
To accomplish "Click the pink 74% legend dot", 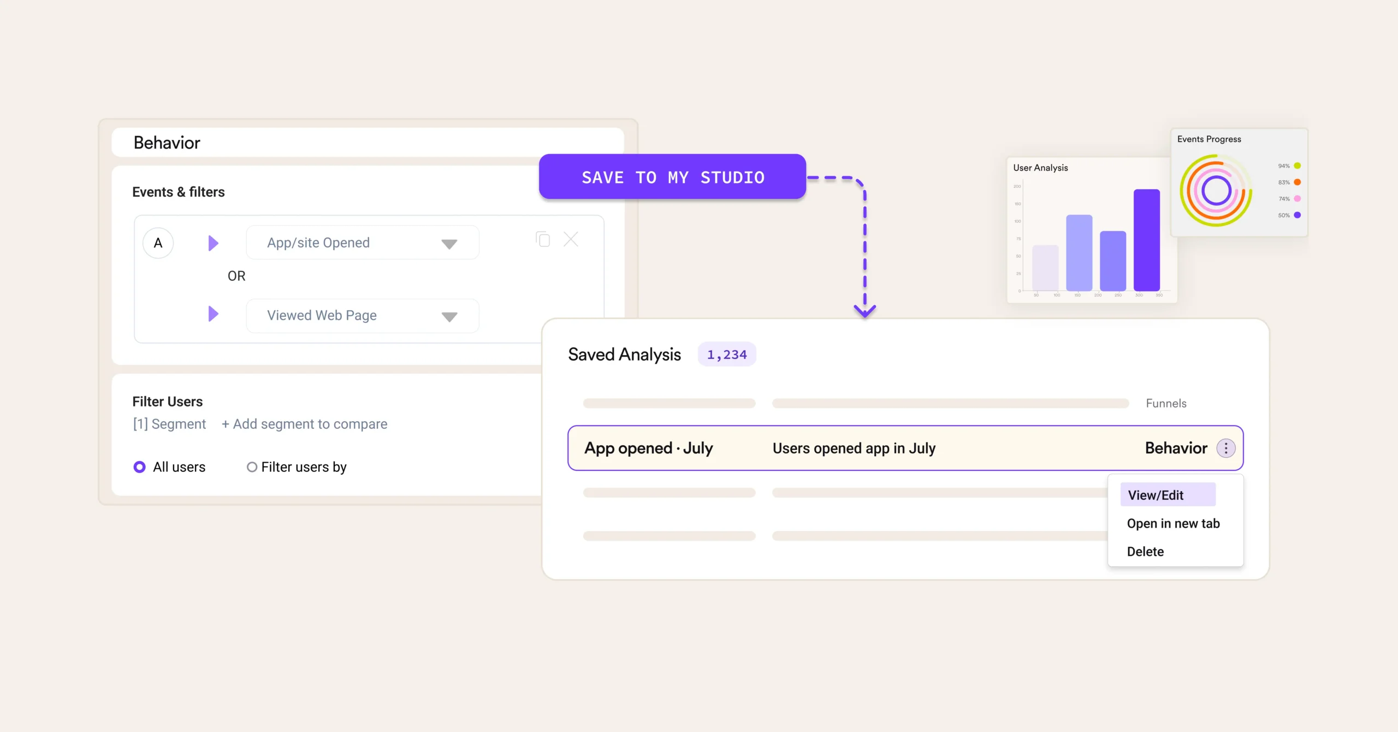I will [1298, 198].
